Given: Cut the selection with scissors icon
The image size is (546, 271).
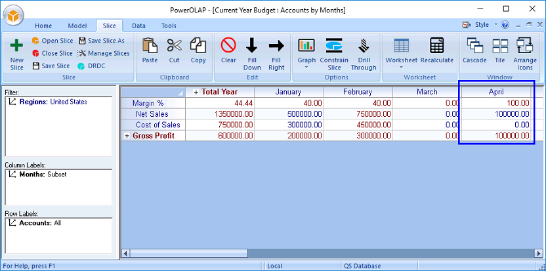Looking at the screenshot, I should (x=174, y=51).
